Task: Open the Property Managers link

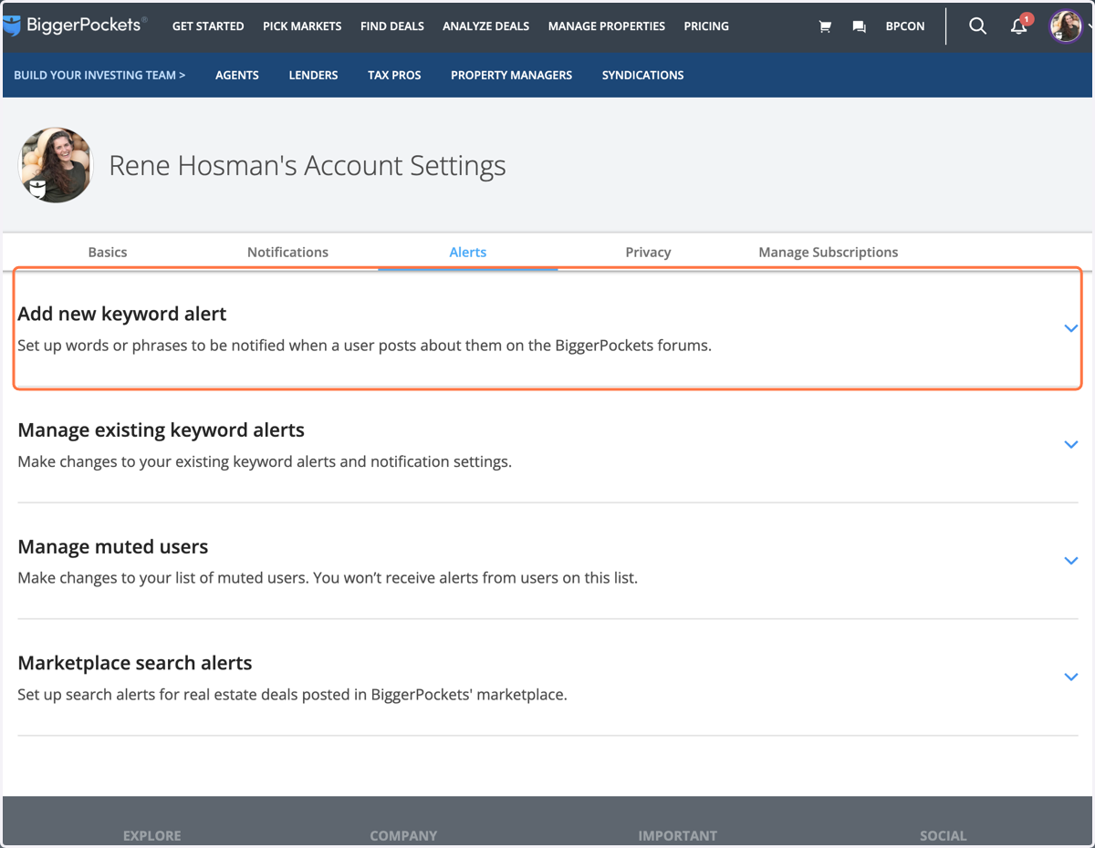Action: tap(511, 75)
